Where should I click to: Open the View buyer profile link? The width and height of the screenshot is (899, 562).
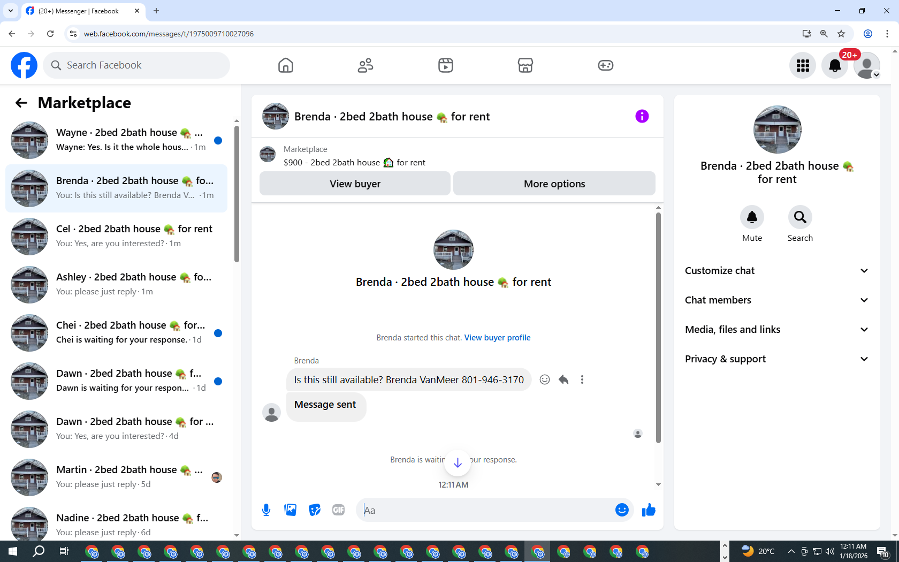pyautogui.click(x=498, y=338)
